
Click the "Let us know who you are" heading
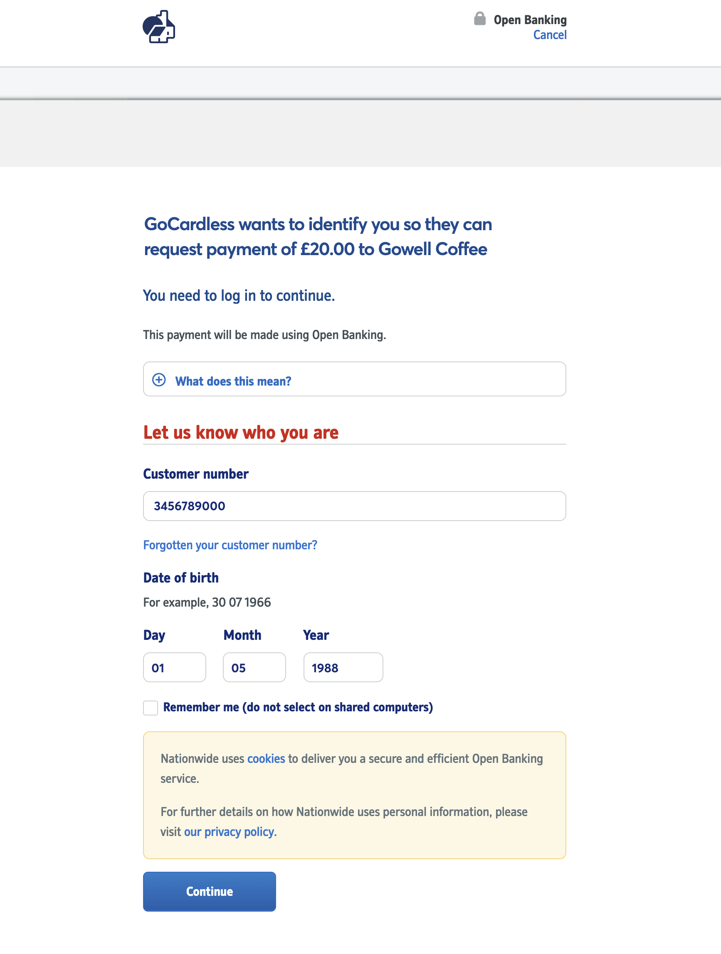(x=241, y=433)
